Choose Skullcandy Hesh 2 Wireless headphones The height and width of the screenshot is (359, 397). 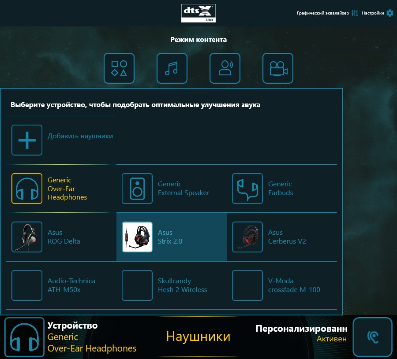pos(137,285)
